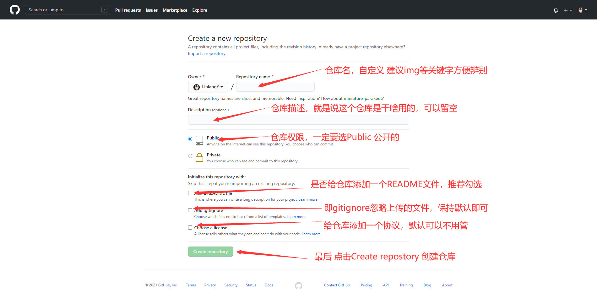Click the Initialize this repository with text

pyautogui.click(x=217, y=177)
